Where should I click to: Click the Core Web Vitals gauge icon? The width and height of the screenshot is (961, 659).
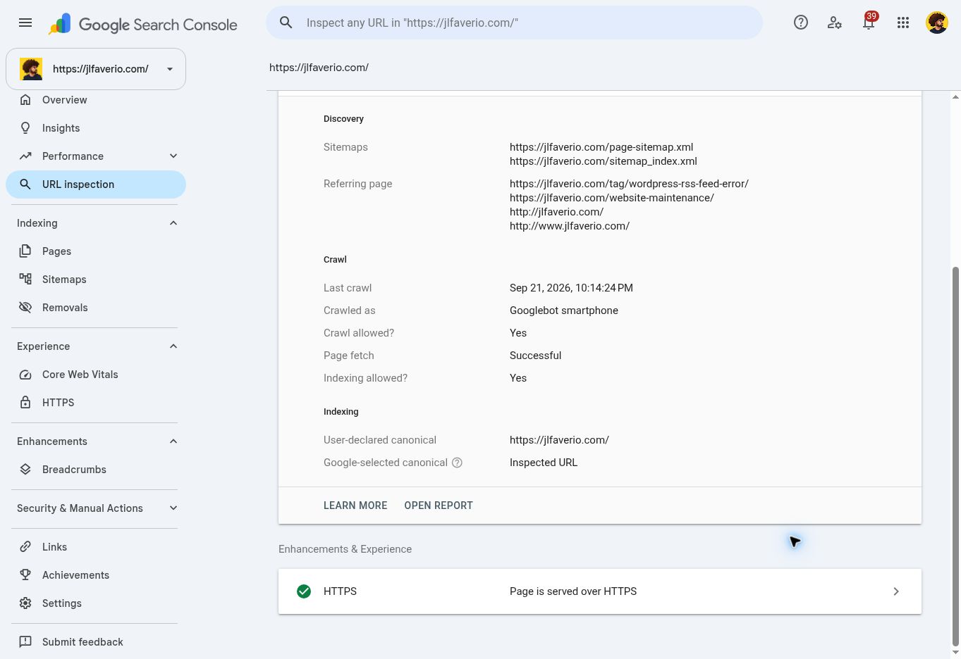coord(25,374)
